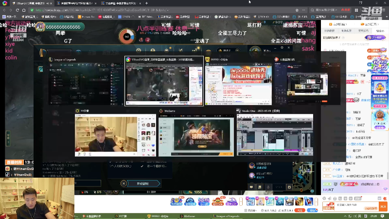Click the orange recharge button under gifts

point(300,210)
